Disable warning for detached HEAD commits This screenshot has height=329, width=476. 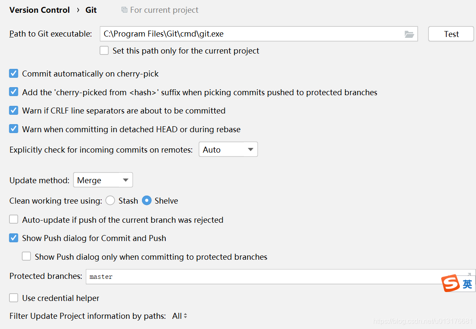[14, 129]
